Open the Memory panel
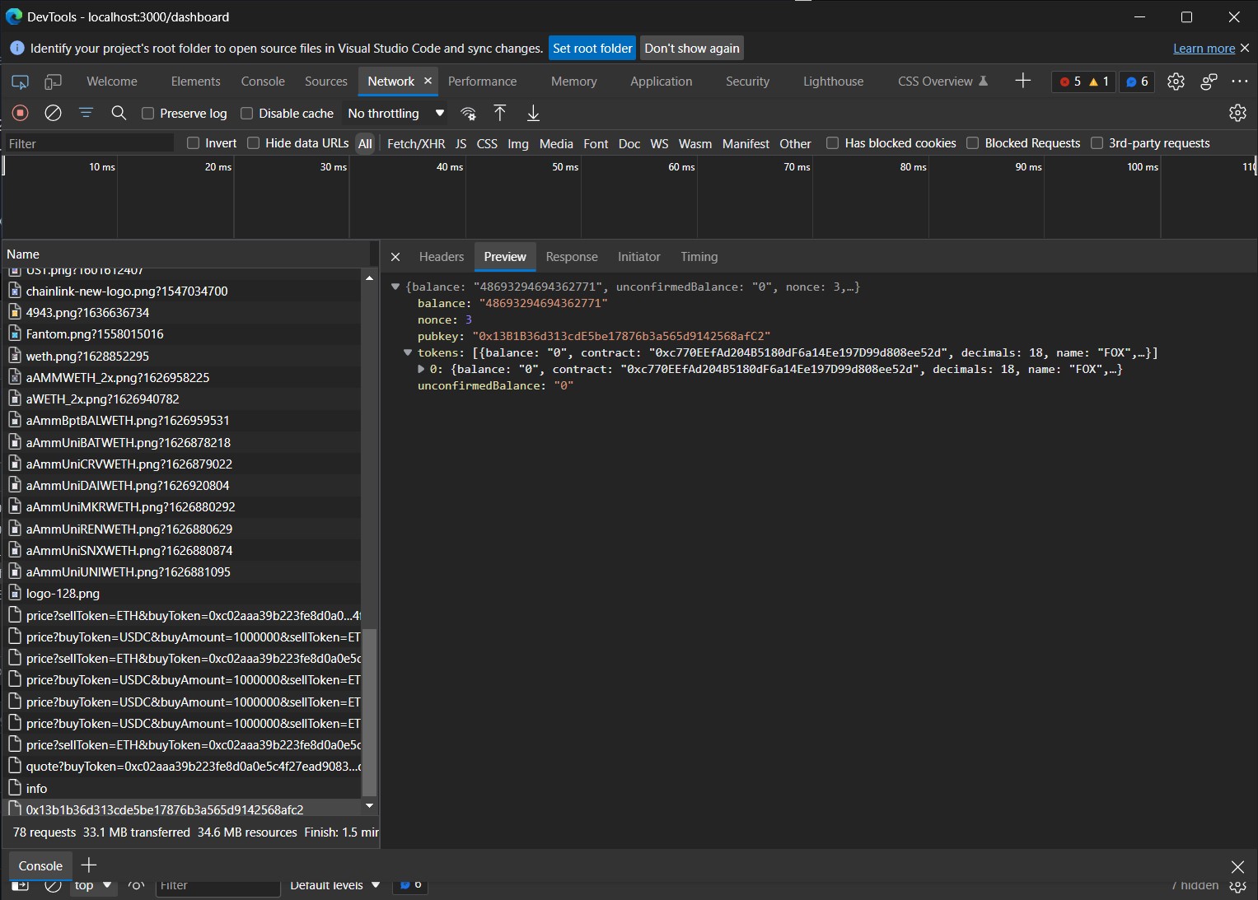 point(573,82)
